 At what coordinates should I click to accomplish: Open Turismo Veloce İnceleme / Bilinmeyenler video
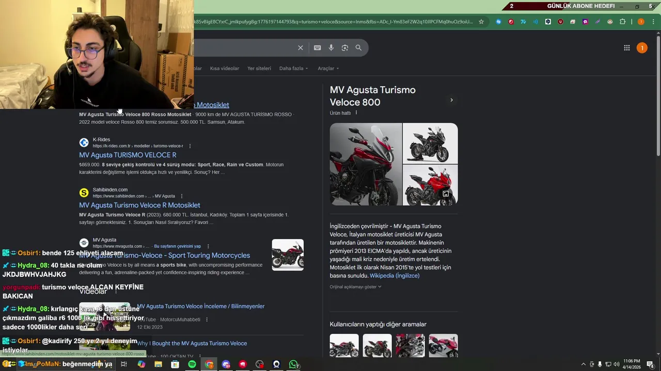200,306
